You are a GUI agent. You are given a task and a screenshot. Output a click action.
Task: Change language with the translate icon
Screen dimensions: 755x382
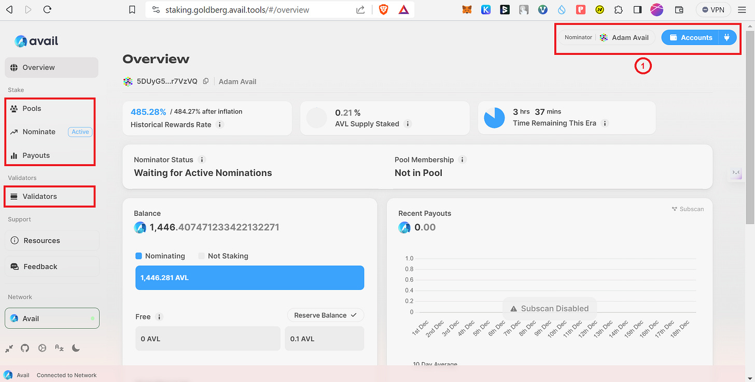click(59, 348)
